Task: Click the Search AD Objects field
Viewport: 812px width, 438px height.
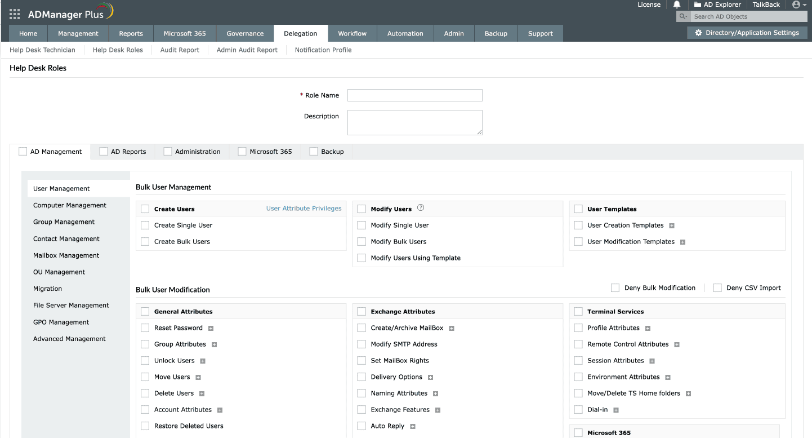Action: point(748,17)
